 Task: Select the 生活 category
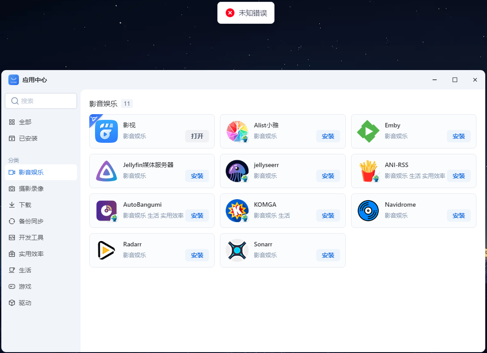(41, 270)
